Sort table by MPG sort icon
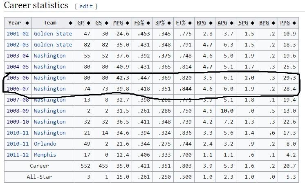305x188 pixels. click(x=128, y=23)
